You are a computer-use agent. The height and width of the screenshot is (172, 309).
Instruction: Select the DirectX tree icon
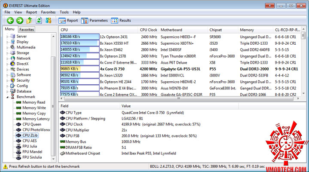[x=12, y=64]
